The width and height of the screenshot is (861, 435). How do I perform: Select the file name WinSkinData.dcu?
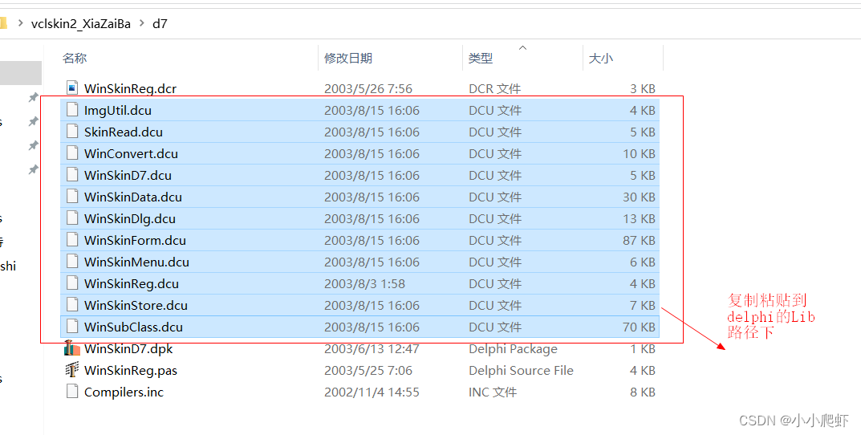click(133, 197)
